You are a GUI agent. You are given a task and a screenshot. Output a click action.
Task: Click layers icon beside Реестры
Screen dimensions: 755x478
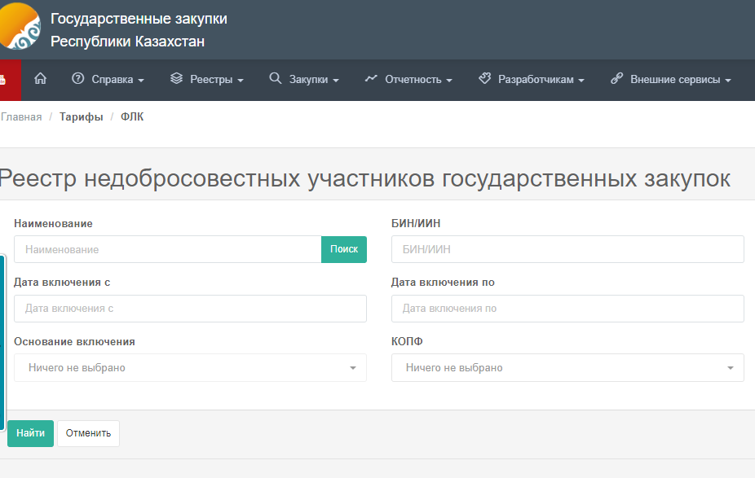pyautogui.click(x=176, y=80)
